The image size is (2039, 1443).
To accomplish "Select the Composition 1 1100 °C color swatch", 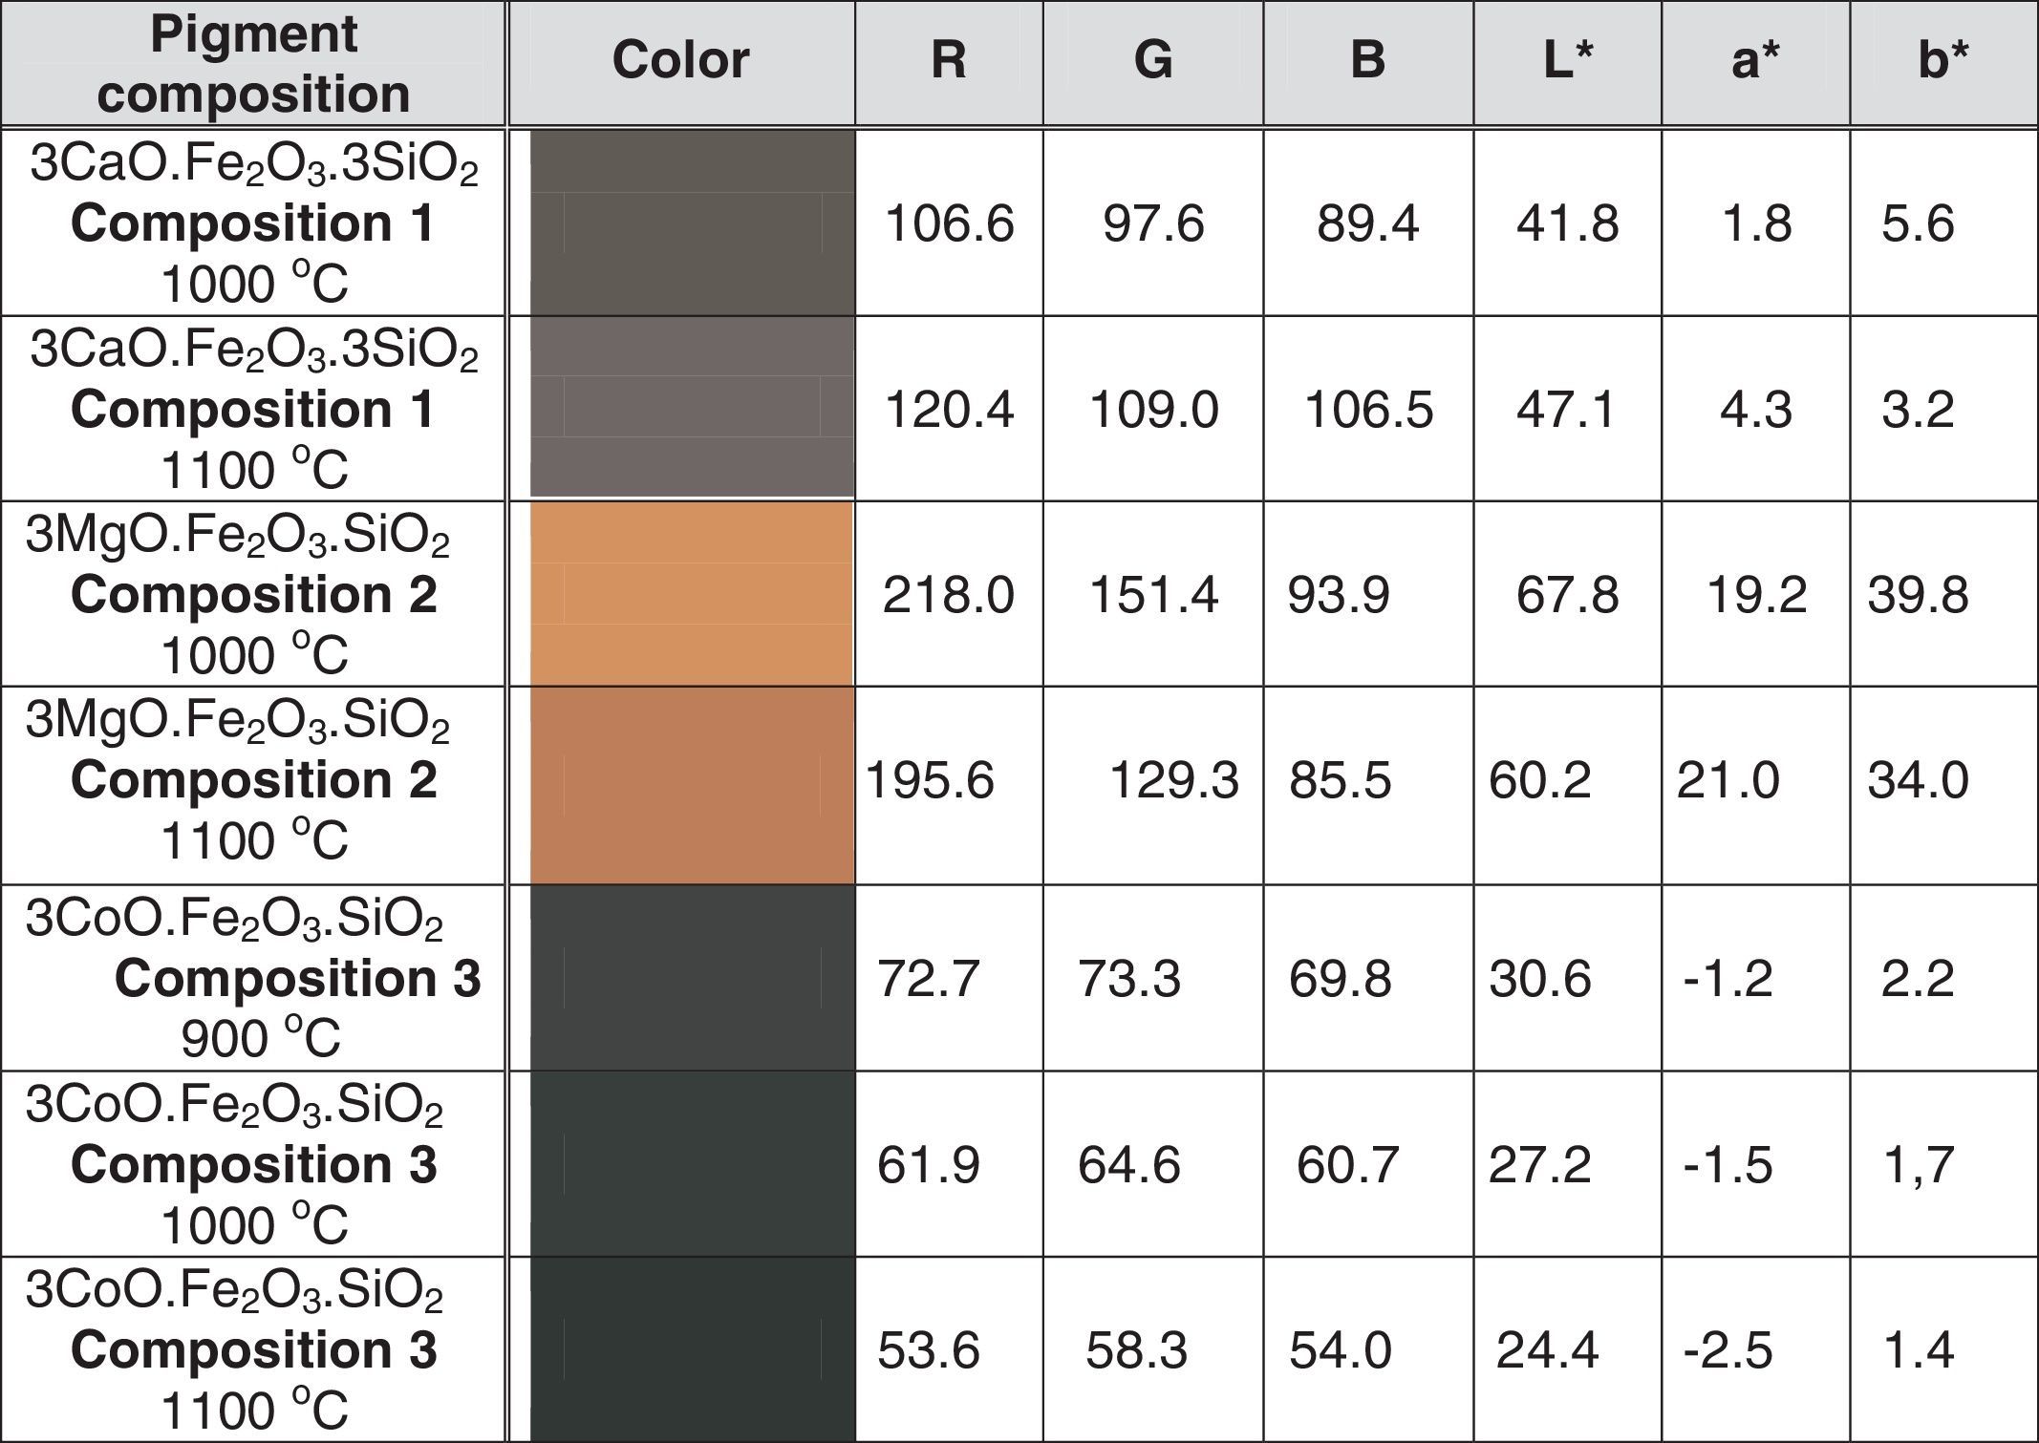I will click(692, 408).
